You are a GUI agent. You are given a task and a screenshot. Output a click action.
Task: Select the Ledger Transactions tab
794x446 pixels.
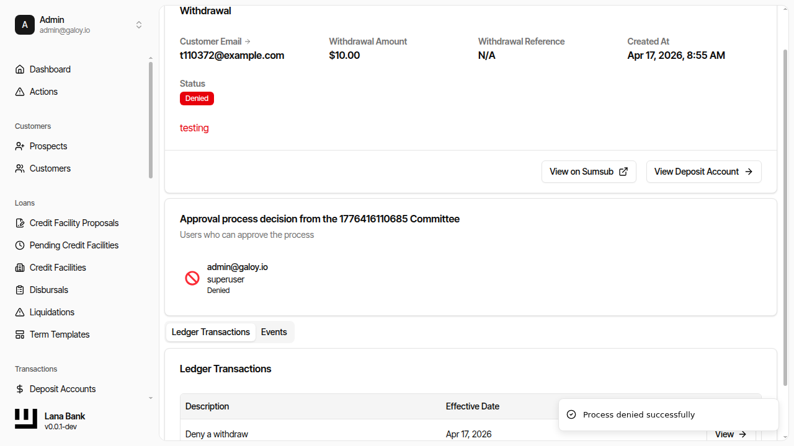pos(211,332)
